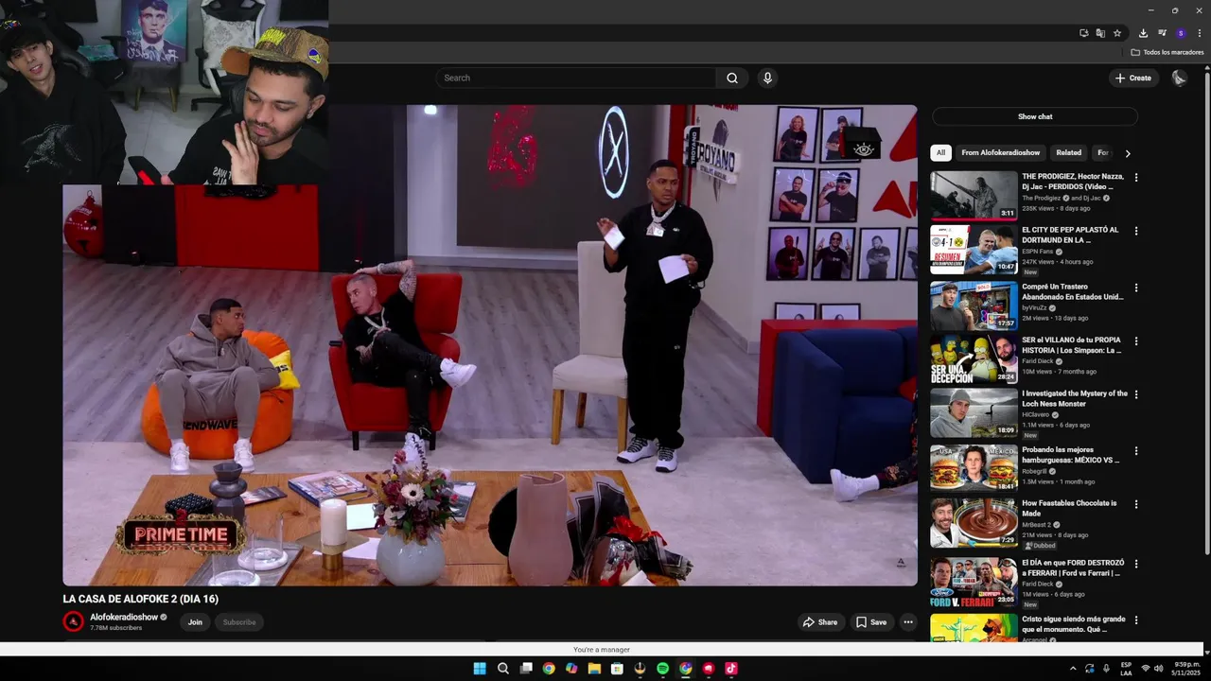This screenshot has width=1211, height=681.
Task: Open the media controls icon in Chrome
Action: coord(1162,33)
